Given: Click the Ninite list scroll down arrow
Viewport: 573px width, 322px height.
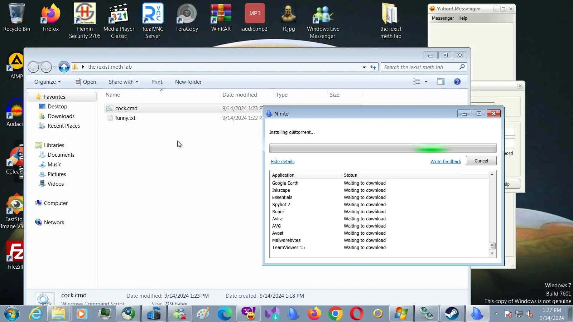Looking at the screenshot, I should (x=492, y=253).
